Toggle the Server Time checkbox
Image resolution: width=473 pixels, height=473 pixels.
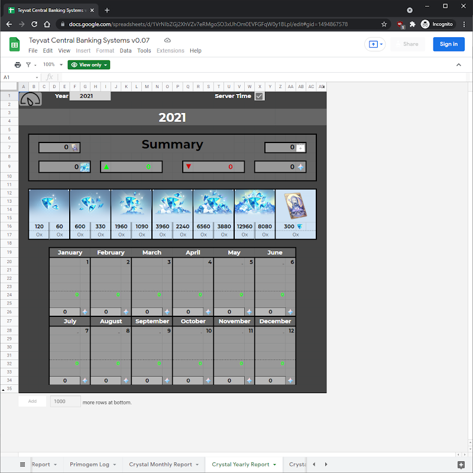[259, 96]
